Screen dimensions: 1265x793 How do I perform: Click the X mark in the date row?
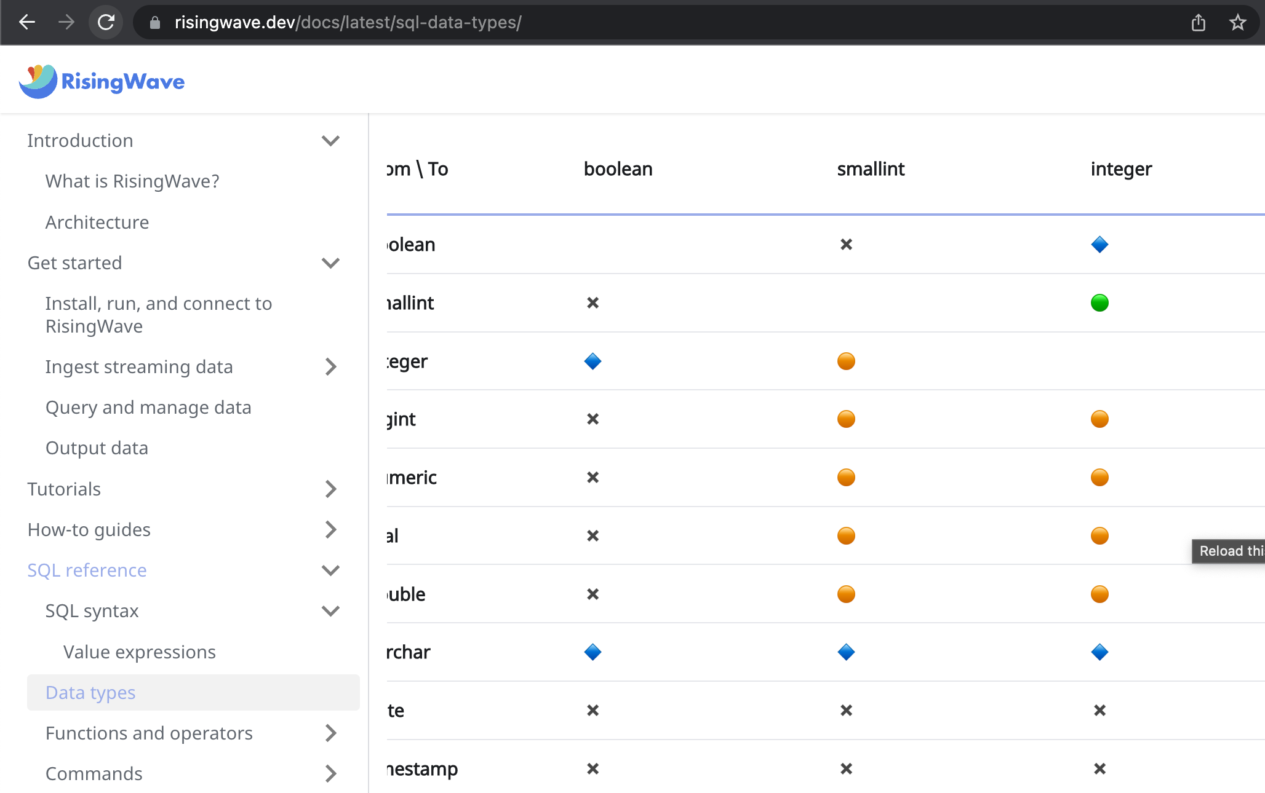coord(592,711)
